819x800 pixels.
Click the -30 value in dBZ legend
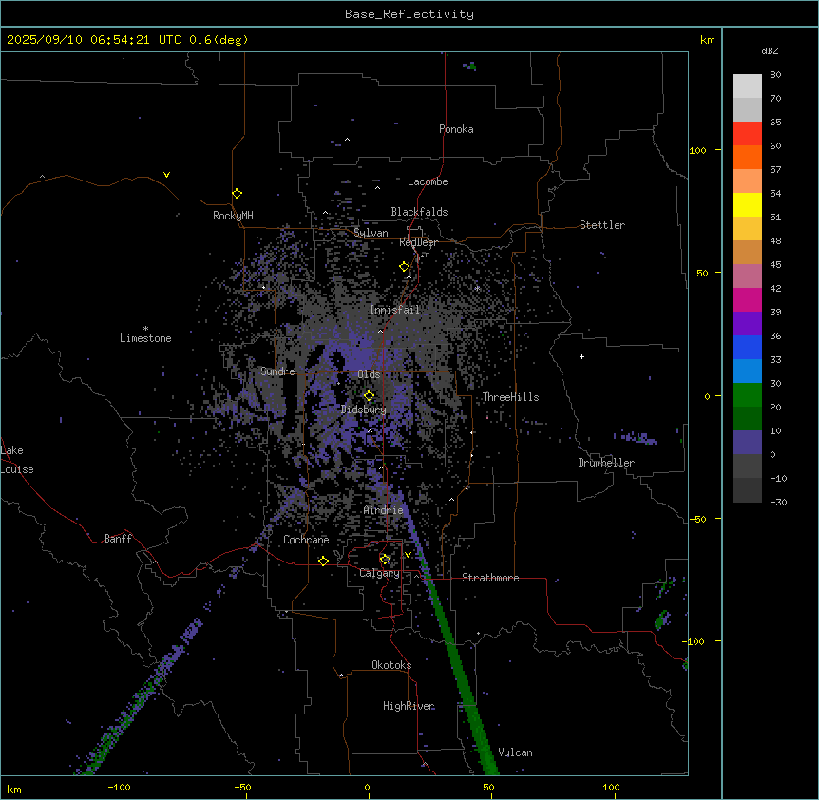tap(778, 503)
